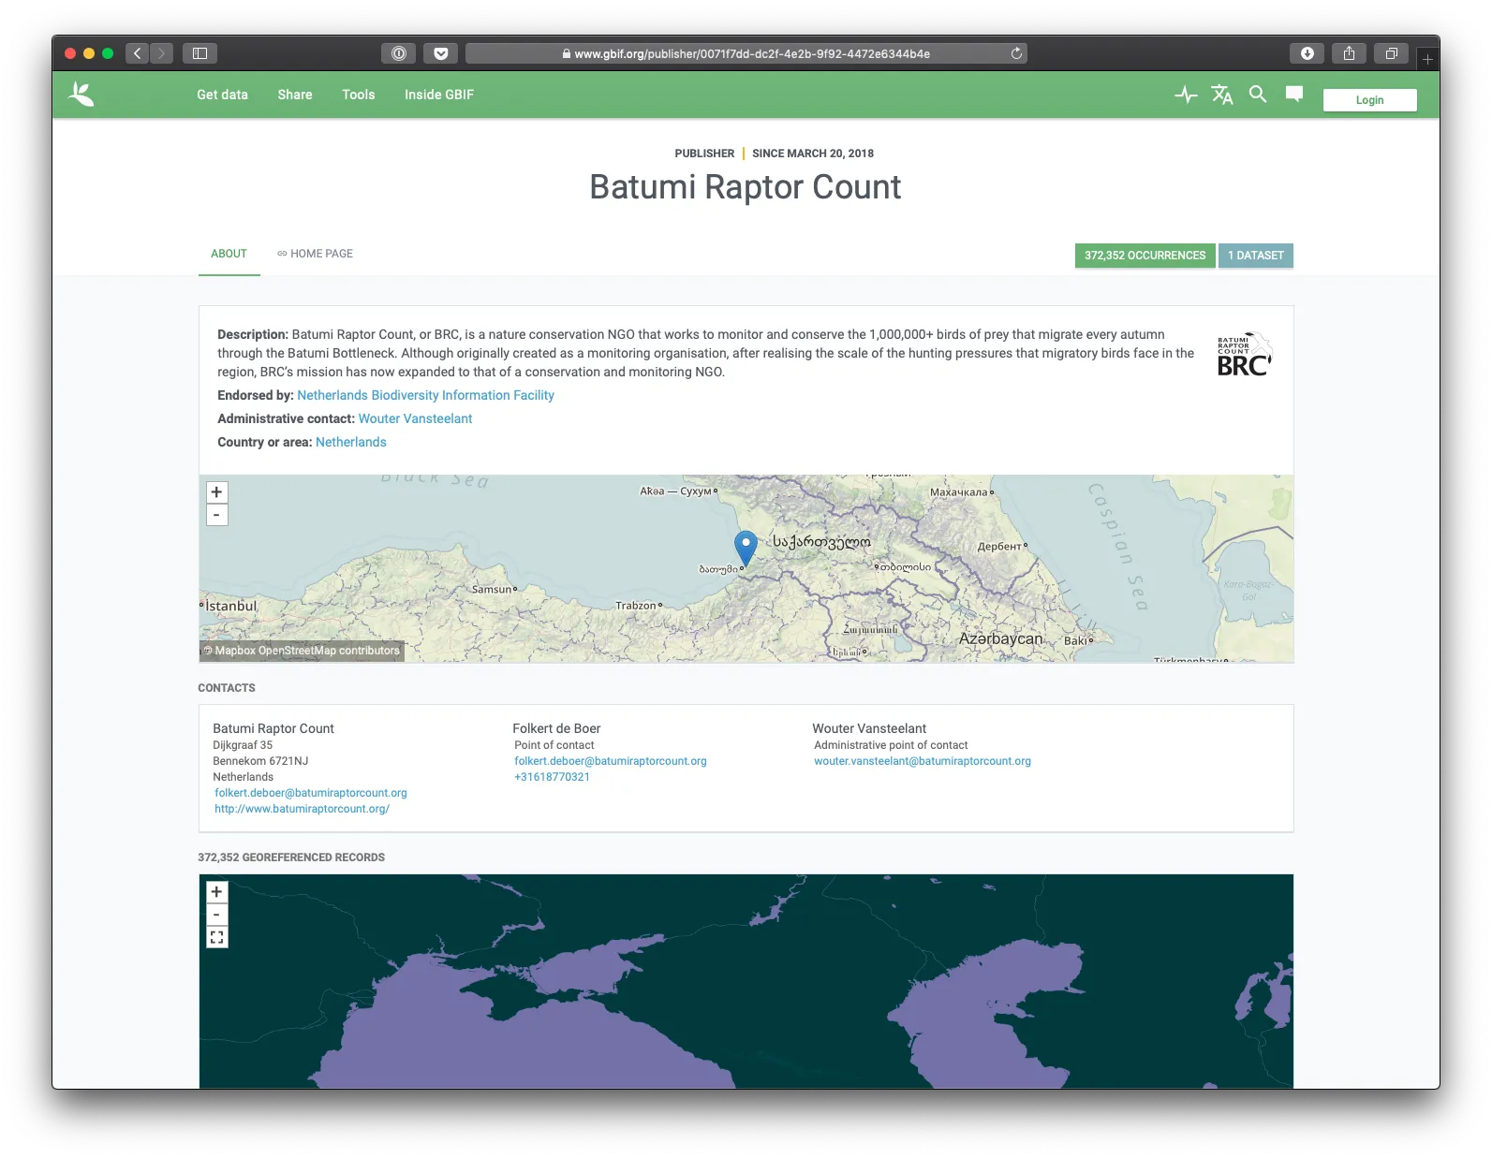Screen dimensions: 1492x1158
Task: Click the 'Bennekom 6721NJ' address line
Action: (x=260, y=761)
